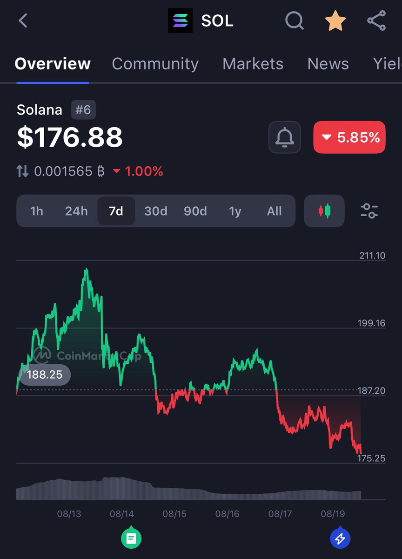This screenshot has width=402, height=559.
Task: Select the 30d time range
Action: click(x=155, y=211)
